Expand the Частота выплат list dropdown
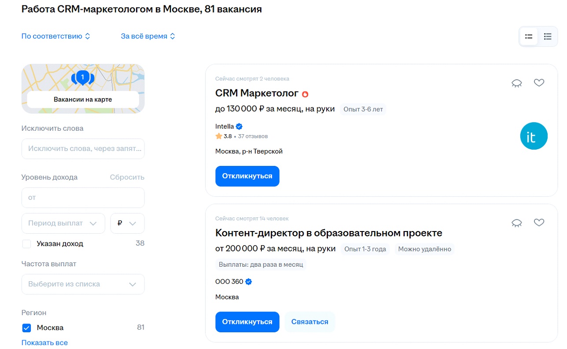Image resolution: width=567 pixels, height=349 pixels. pos(83,284)
